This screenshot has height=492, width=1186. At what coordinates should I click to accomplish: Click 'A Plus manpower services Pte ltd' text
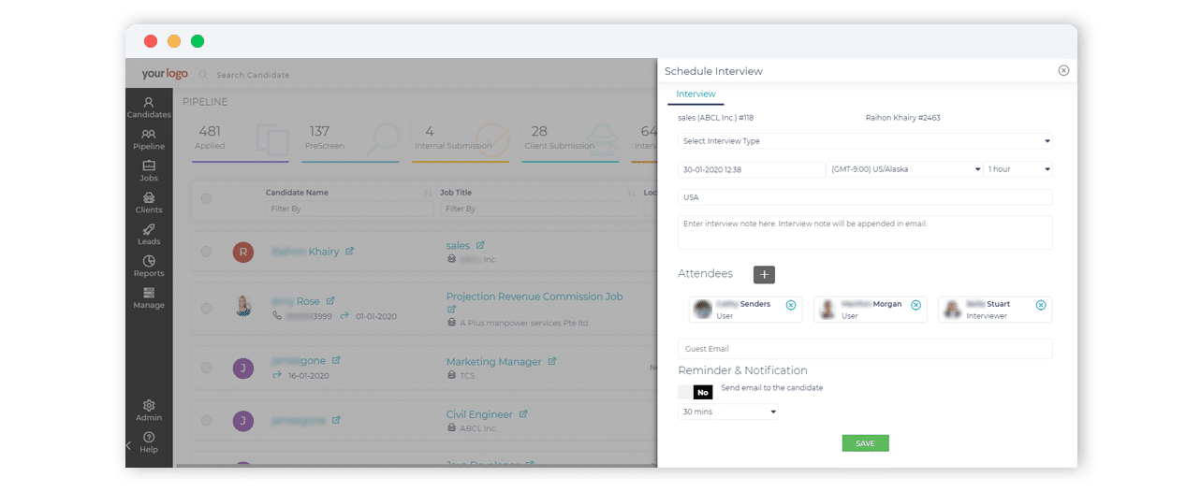point(523,323)
